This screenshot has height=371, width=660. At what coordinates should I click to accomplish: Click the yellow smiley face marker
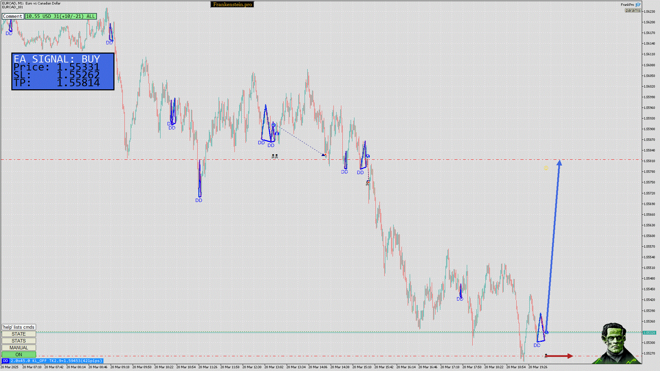click(x=546, y=168)
